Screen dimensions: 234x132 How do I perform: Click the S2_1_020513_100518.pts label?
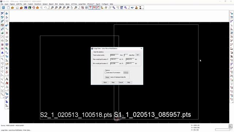click(76, 115)
